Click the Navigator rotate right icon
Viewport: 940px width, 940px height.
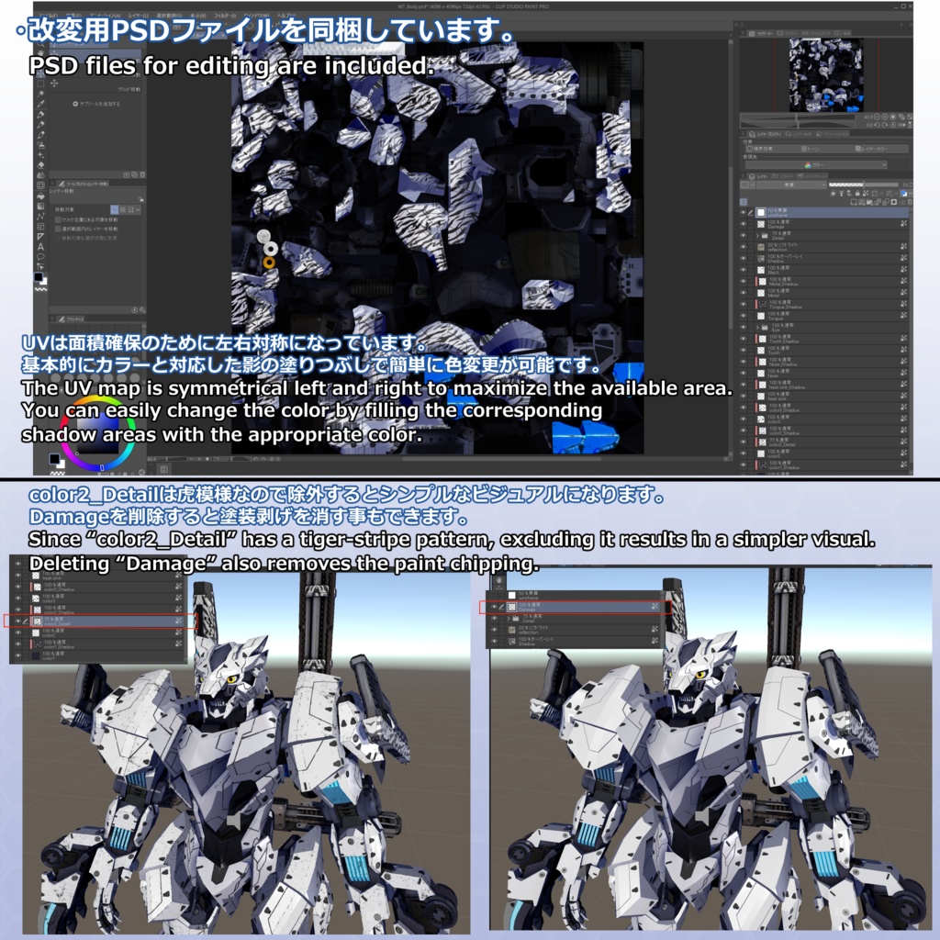click(885, 125)
